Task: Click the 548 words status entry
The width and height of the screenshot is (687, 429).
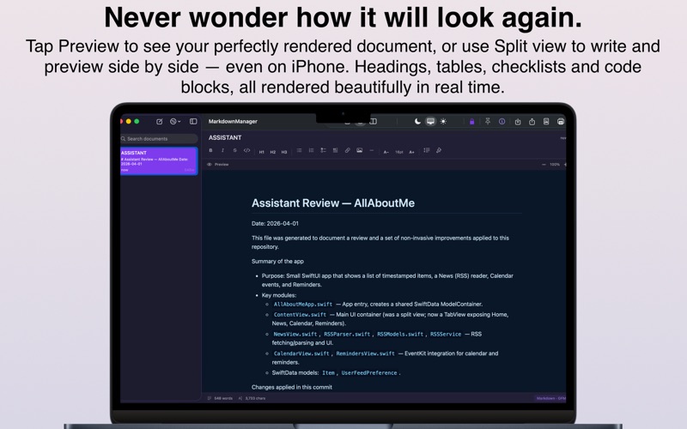Action: [221, 398]
